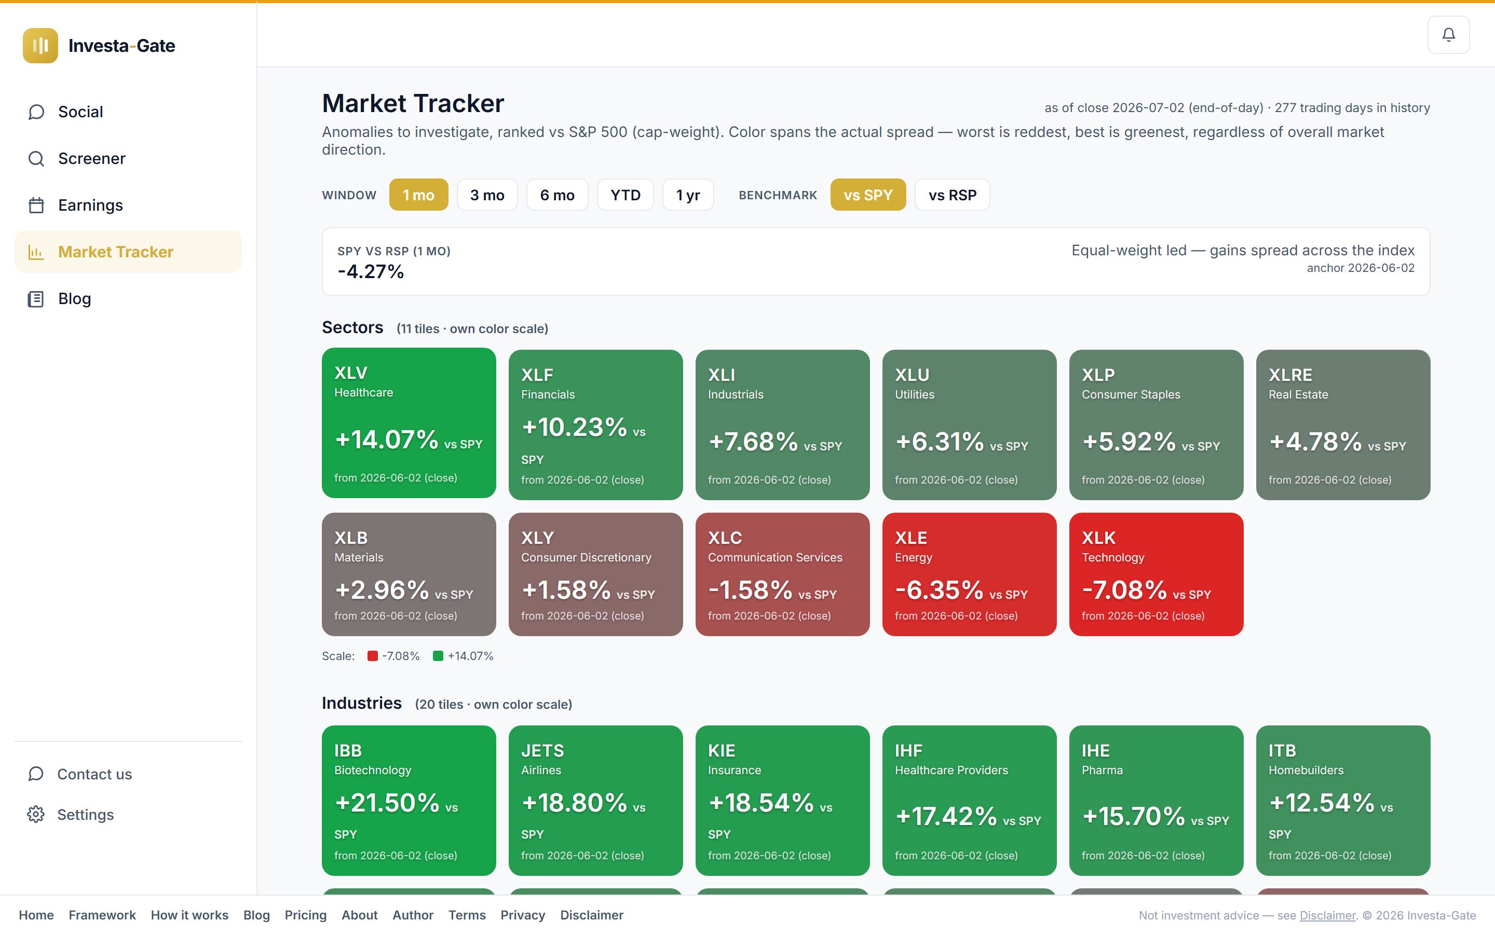Screen dimensions: 1495x934
Task: Click the Blog footer link
Action: coord(256,915)
